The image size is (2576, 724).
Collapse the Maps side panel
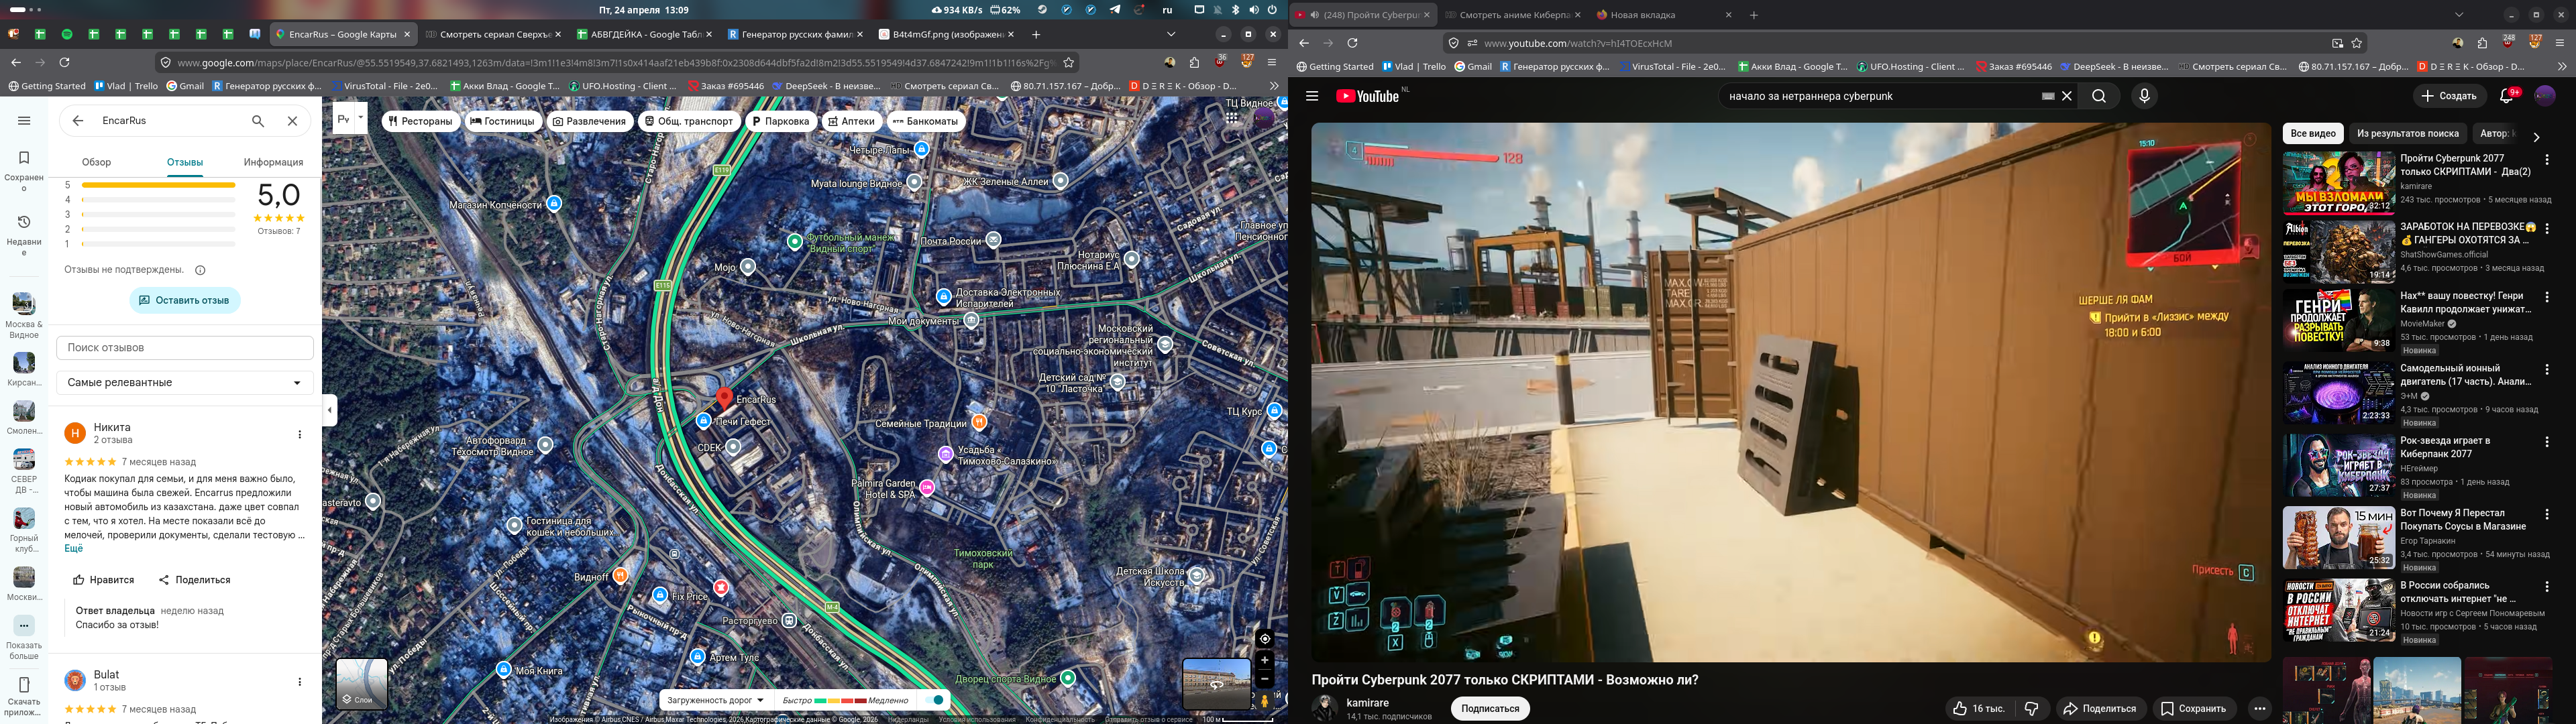click(330, 409)
